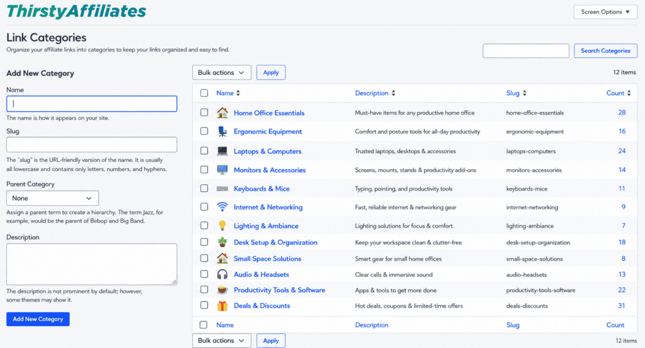Sort by the Description column header
This screenshot has height=348, width=645.
[x=372, y=93]
